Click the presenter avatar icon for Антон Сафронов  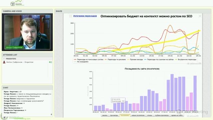(x=4, y=62)
